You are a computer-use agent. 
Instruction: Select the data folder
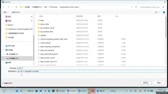pos(42,20)
